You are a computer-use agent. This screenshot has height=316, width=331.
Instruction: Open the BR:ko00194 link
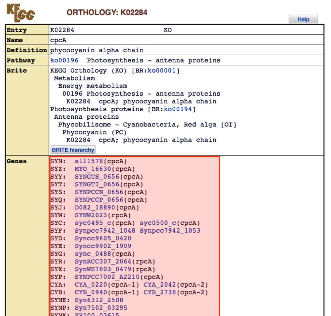pos(178,109)
